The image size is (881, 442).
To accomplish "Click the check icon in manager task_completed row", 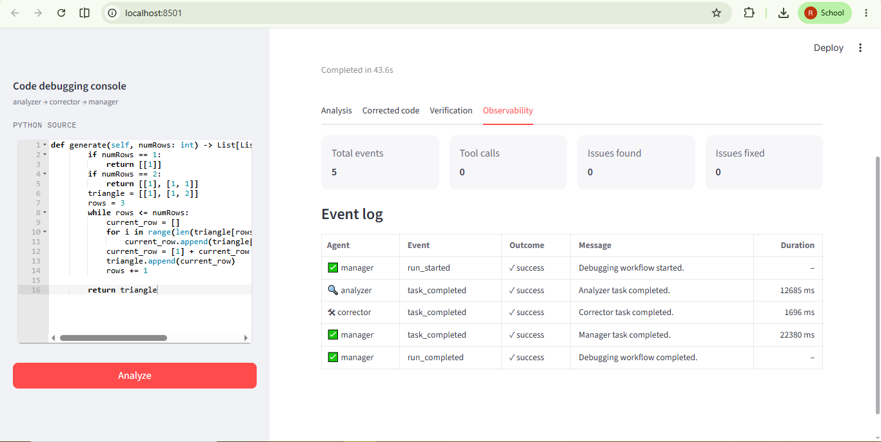I will coord(333,334).
